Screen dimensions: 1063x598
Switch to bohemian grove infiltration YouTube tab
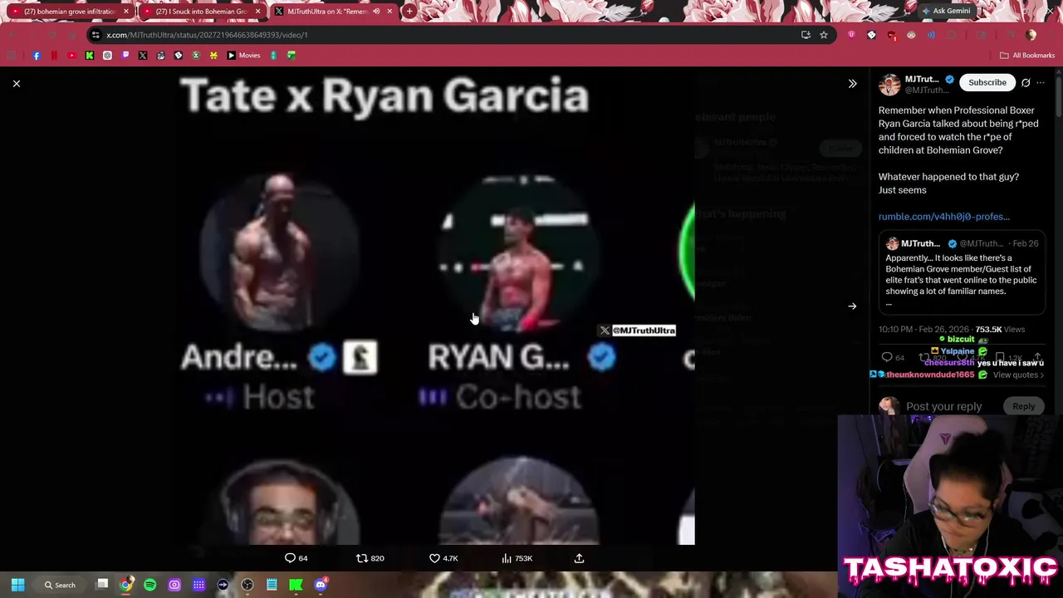pyautogui.click(x=68, y=12)
